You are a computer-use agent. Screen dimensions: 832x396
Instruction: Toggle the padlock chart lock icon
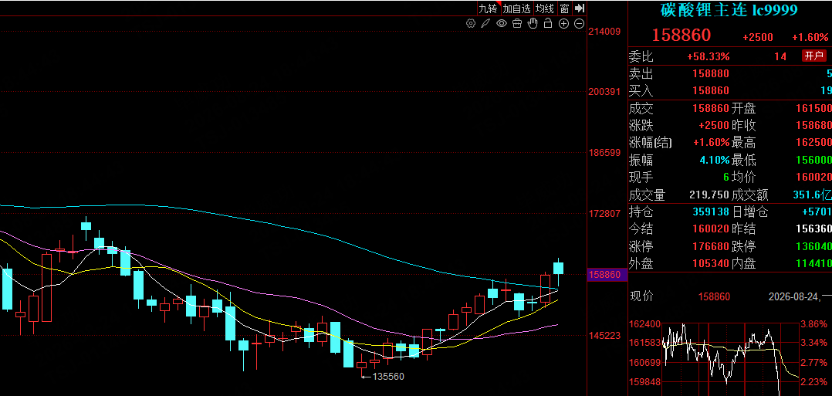pyautogui.click(x=548, y=23)
